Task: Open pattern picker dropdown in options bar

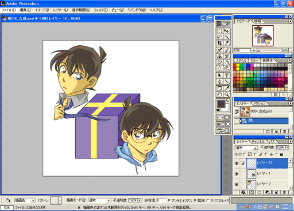Action: (60, 200)
